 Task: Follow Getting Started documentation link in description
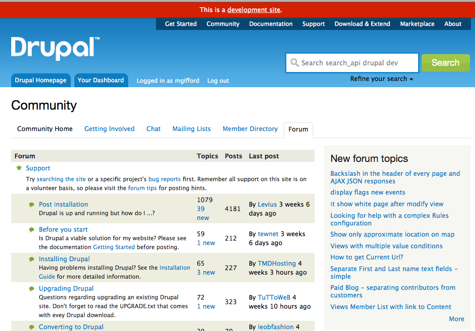(x=114, y=247)
